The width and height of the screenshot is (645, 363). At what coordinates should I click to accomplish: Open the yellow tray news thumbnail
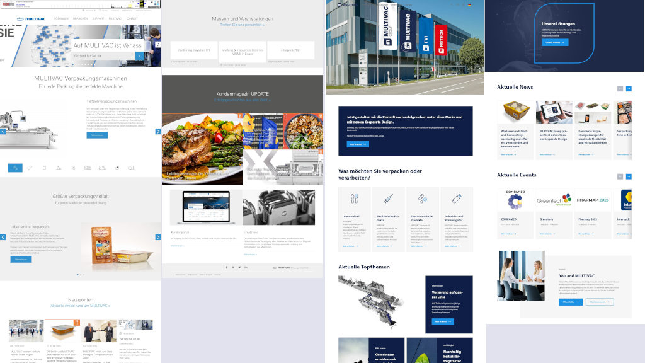[x=515, y=112]
